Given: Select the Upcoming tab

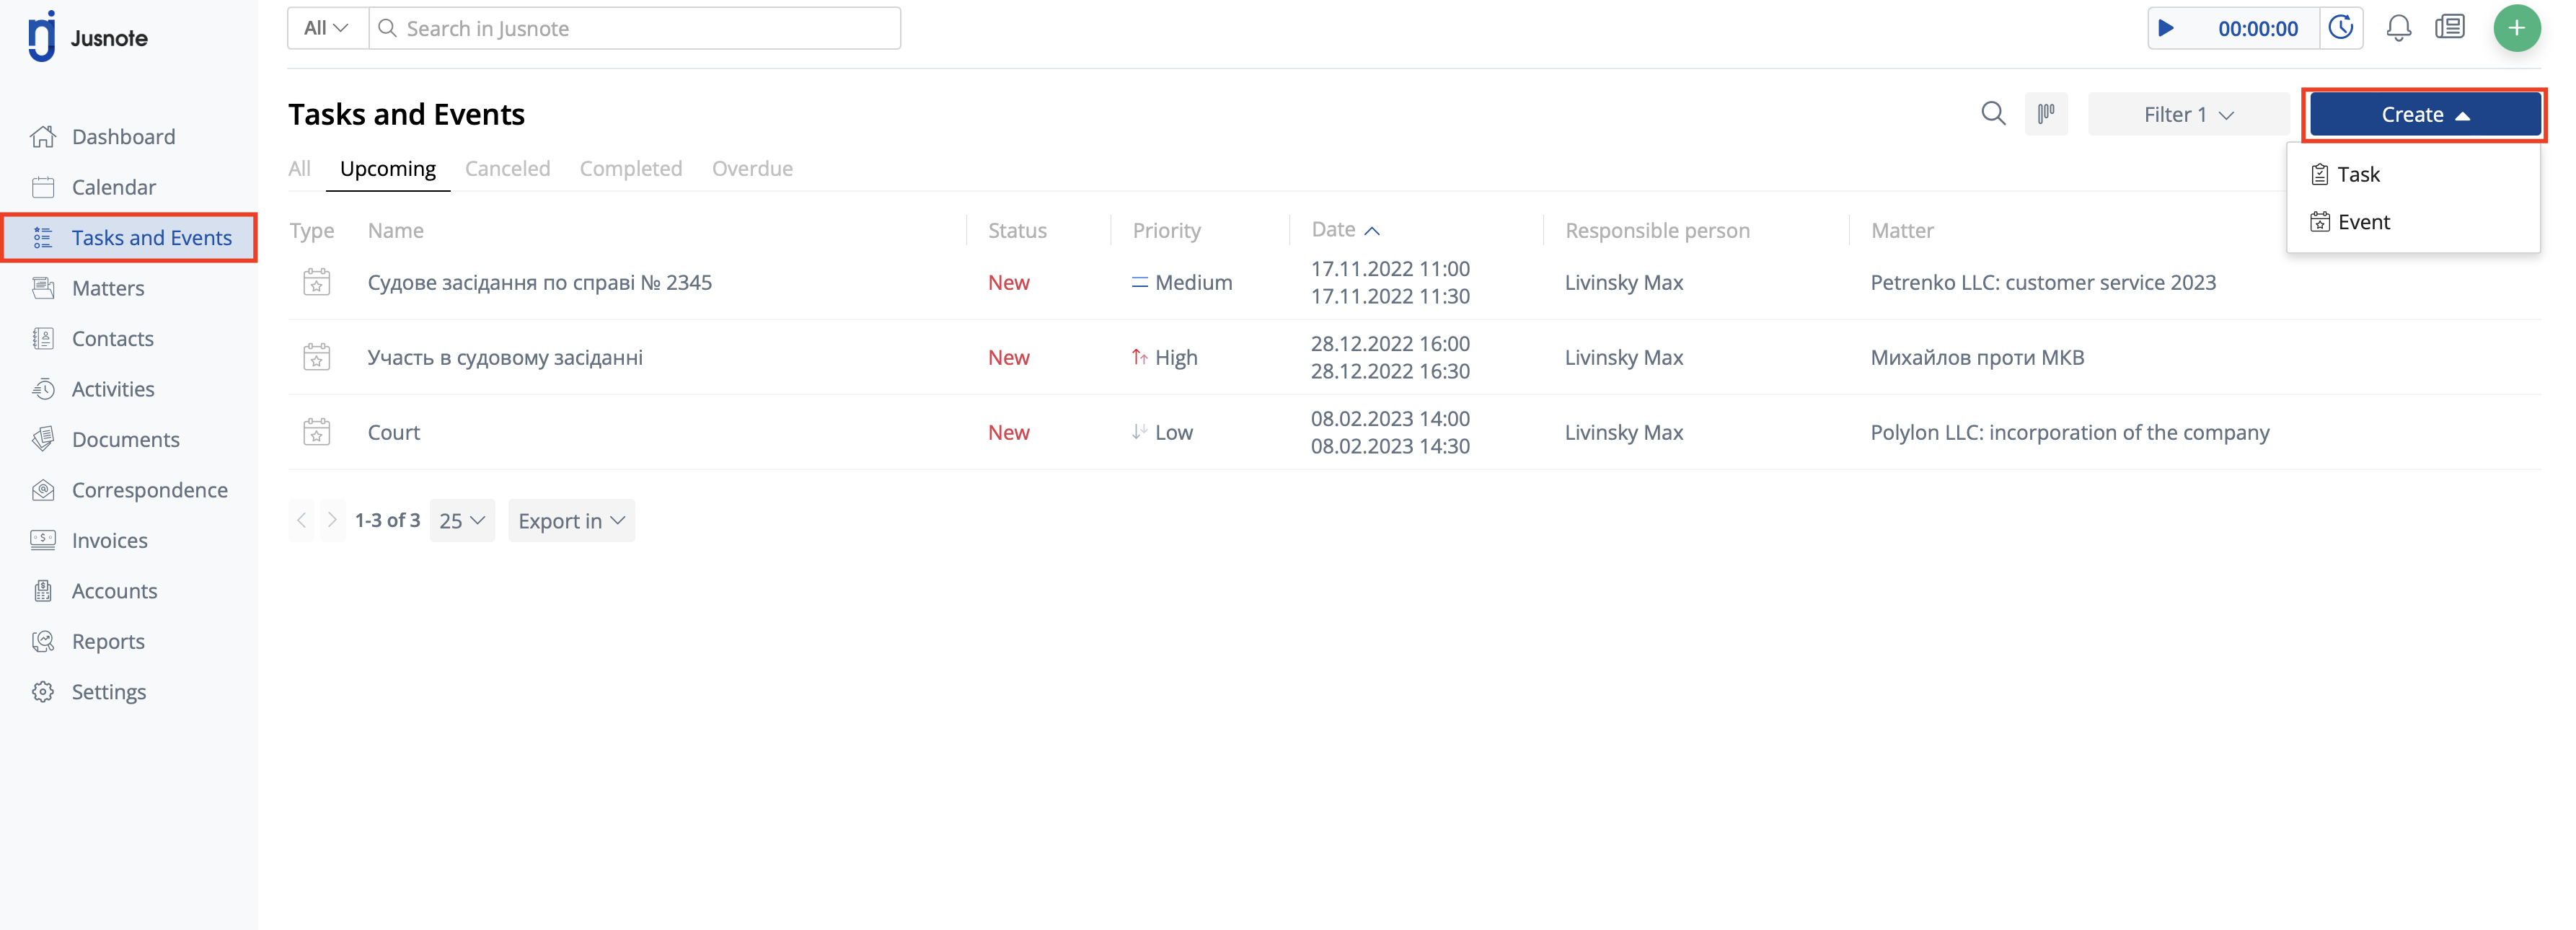Looking at the screenshot, I should pyautogui.click(x=388, y=168).
